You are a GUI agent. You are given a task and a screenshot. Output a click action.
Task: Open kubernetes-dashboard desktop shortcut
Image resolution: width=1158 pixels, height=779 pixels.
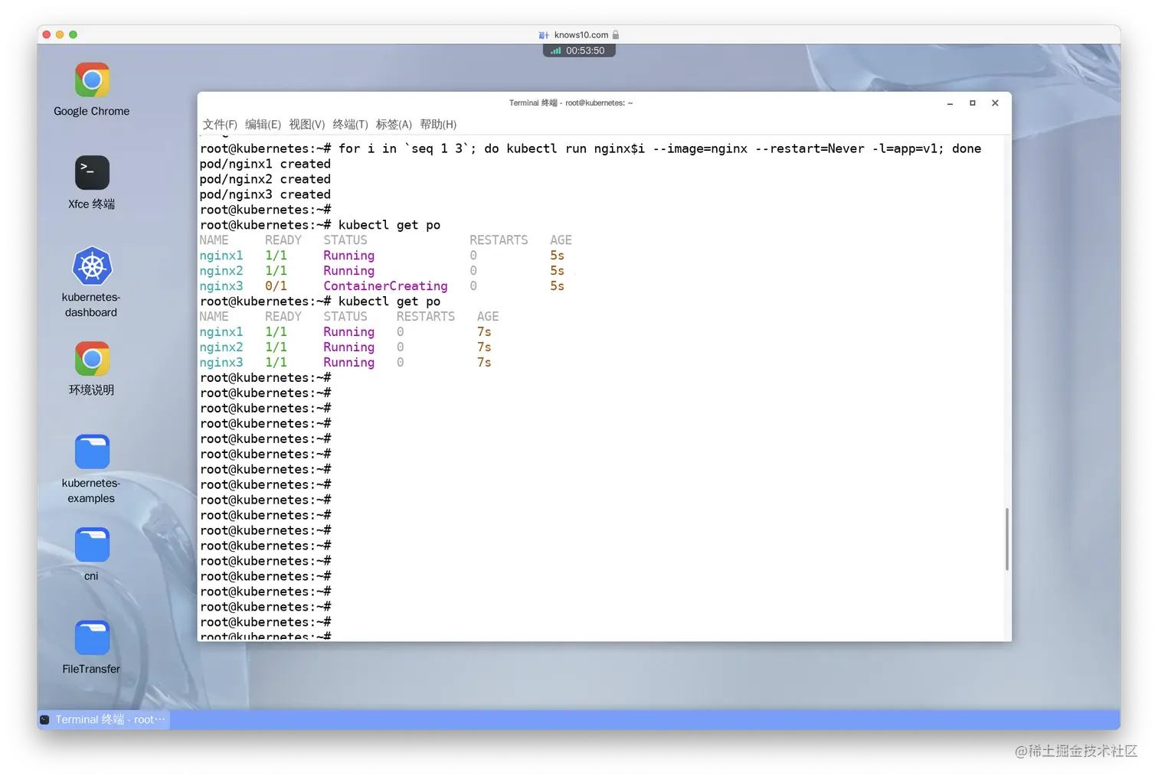92,266
